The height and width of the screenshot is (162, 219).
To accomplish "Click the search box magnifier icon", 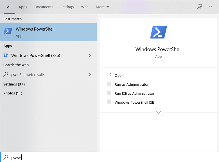I will tap(6, 157).
